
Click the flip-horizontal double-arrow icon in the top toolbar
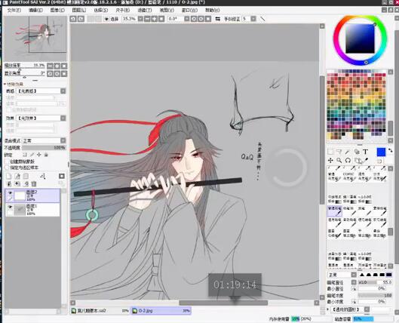tap(217, 19)
